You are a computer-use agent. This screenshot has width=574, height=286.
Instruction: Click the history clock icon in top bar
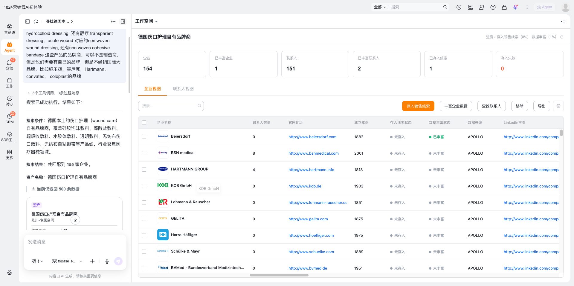(459, 7)
